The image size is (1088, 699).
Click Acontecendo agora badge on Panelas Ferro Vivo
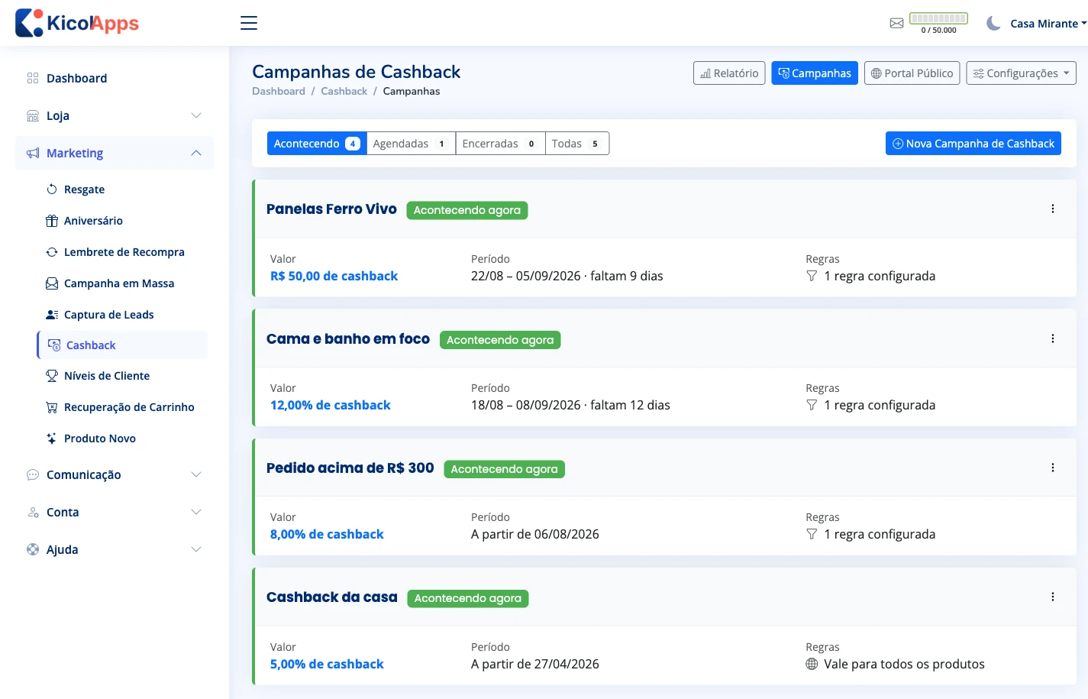coord(467,210)
